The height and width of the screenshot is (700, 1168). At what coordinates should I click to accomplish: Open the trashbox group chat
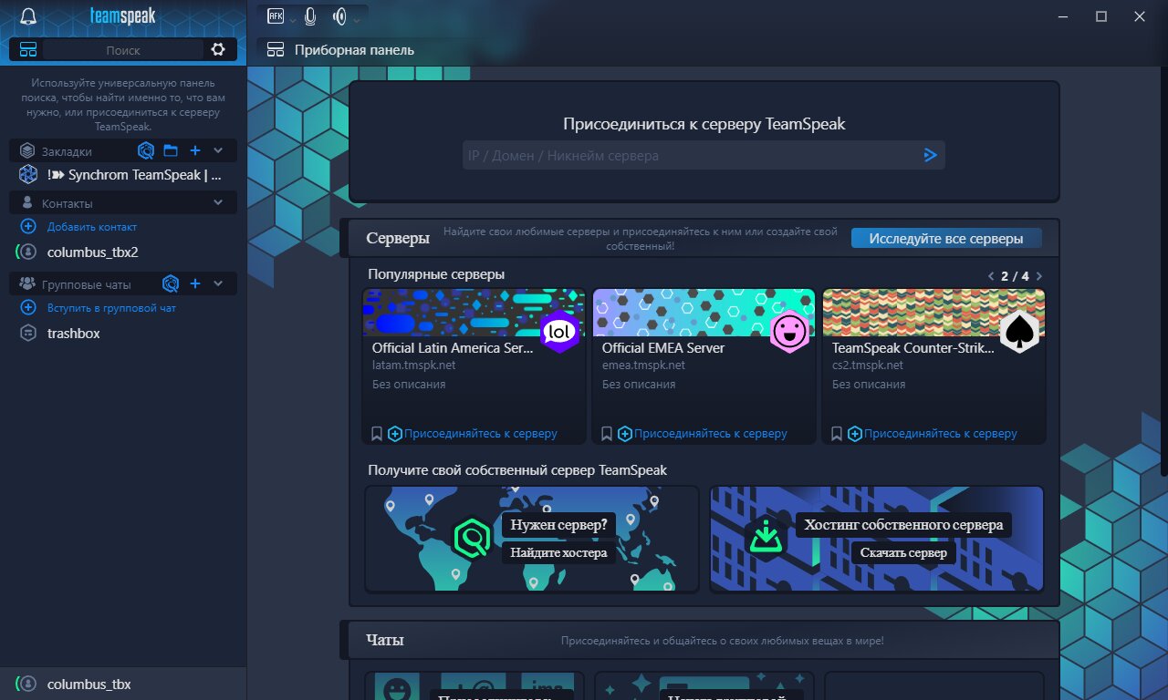pyautogui.click(x=74, y=334)
